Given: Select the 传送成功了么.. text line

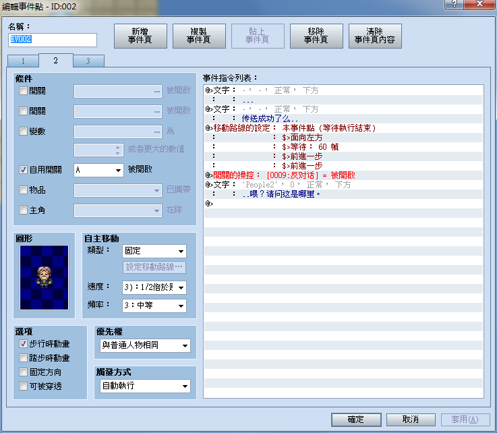Looking at the screenshot, I should pos(344,119).
